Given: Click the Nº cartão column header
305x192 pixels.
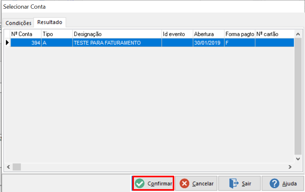Looking at the screenshot, I should coord(274,34).
